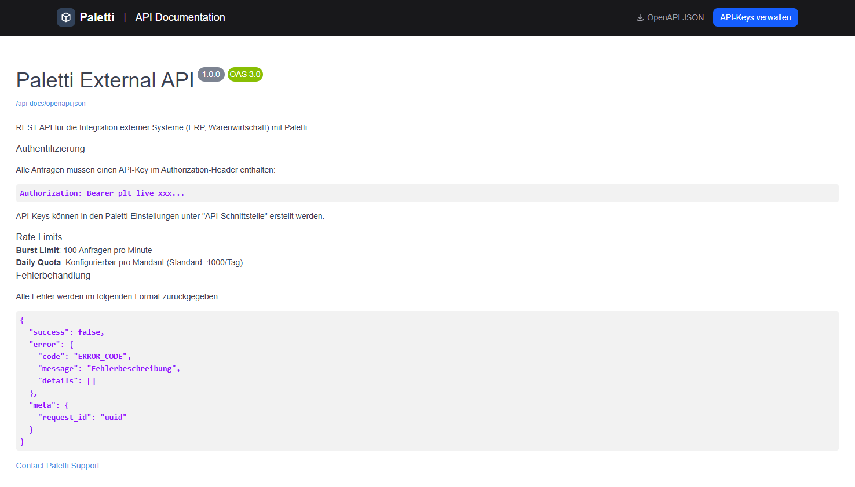Click the 1.0.0 version badge
This screenshot has width=855, height=487.
[x=211, y=74]
